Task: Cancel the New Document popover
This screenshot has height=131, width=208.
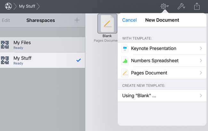Action: (129, 20)
